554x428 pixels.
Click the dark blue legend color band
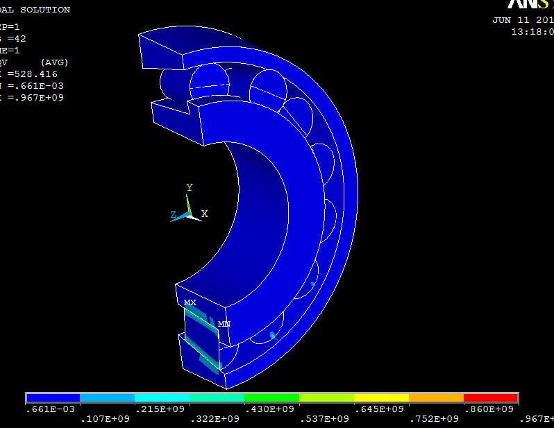53,398
